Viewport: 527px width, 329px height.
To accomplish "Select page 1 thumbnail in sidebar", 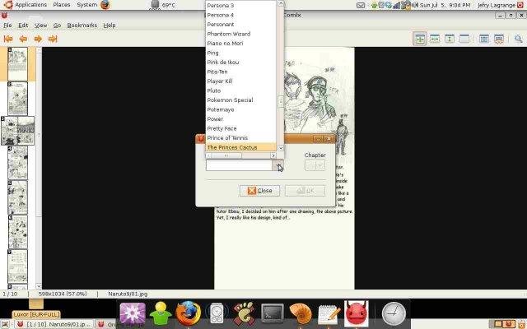I will coord(17,64).
